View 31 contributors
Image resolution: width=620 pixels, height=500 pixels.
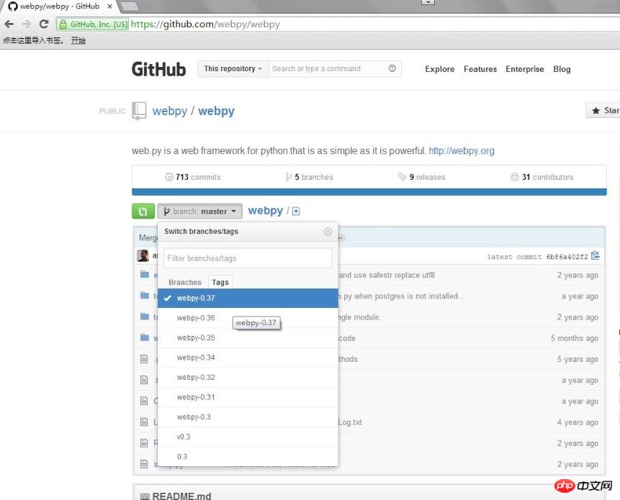[x=542, y=177]
